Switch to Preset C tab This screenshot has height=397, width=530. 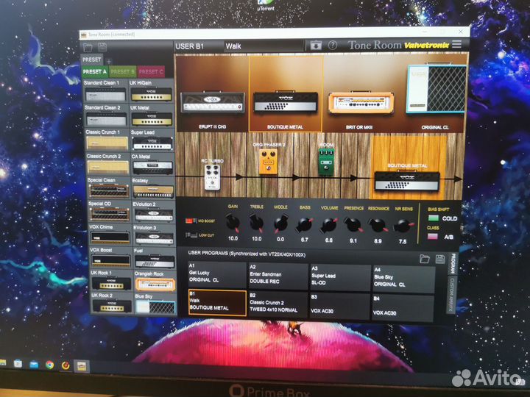click(x=151, y=71)
